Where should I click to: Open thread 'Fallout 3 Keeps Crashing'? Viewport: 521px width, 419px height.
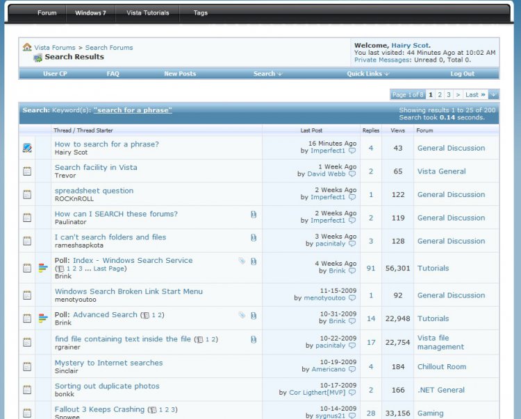pyautogui.click(x=99, y=409)
